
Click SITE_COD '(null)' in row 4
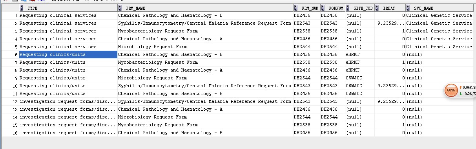coord(354,39)
